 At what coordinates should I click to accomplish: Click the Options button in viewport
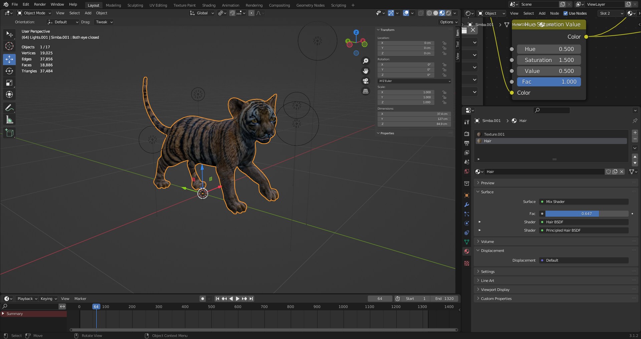(x=448, y=22)
